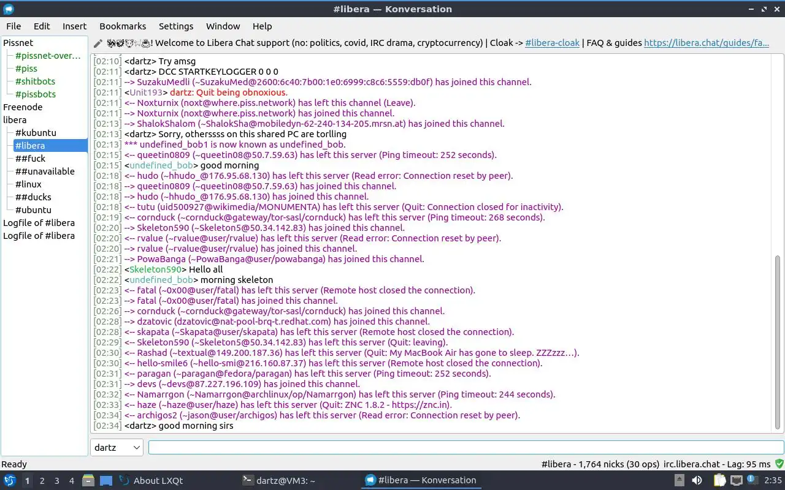Click the show desktop icon in taskbar

coord(105,481)
